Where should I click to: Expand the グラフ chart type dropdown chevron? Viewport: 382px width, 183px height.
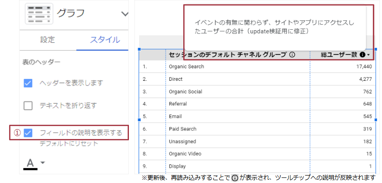click(125, 14)
